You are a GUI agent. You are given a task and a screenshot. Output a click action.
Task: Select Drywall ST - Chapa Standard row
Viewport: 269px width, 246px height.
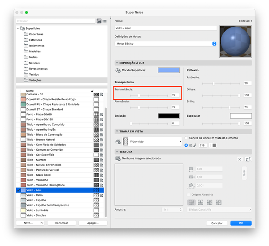click(60, 110)
